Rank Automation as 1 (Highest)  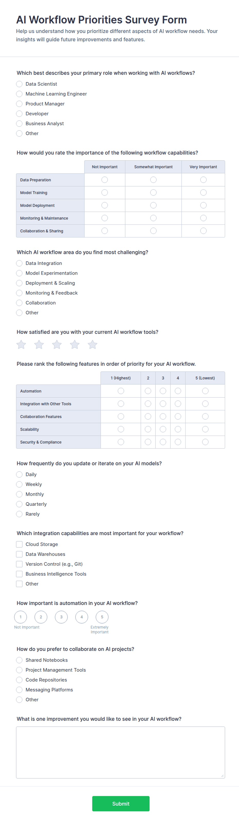click(121, 391)
